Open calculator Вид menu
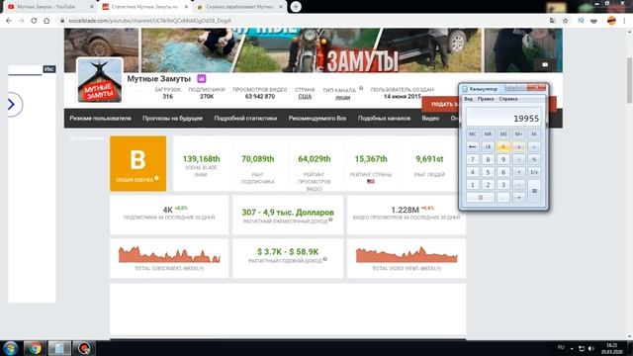Screen dimensions: 633x356 coord(468,99)
